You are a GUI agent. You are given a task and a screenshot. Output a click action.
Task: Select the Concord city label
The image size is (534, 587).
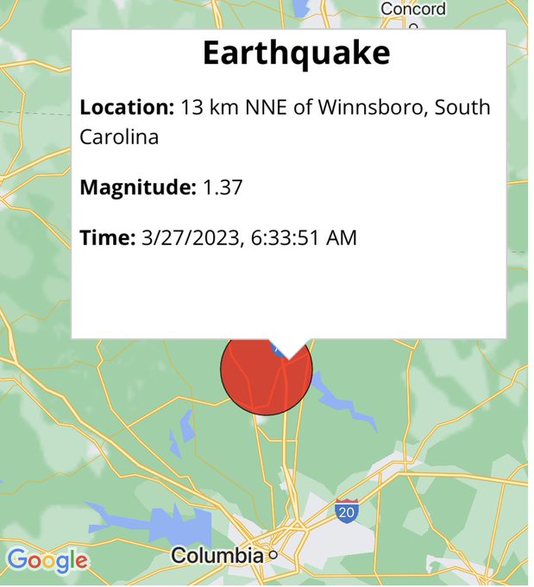(413, 9)
